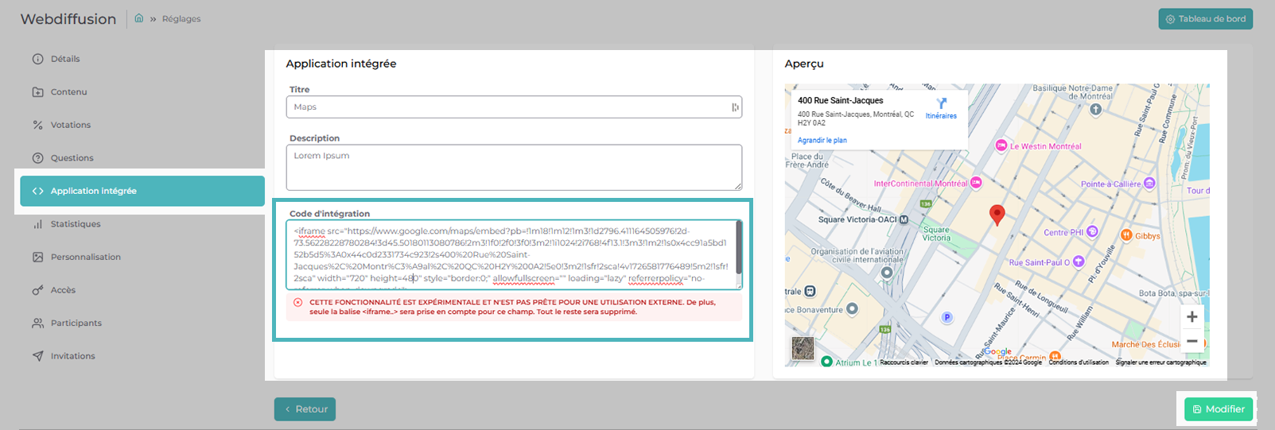Click the Tableau de bord button
Image resolution: width=1275 pixels, height=430 pixels.
tap(1205, 19)
